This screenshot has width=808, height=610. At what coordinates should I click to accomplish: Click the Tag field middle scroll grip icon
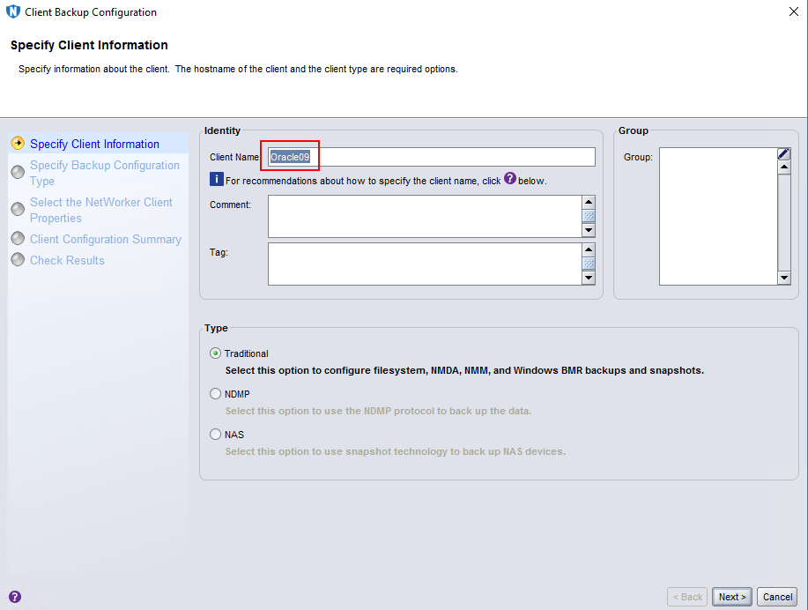tap(589, 264)
